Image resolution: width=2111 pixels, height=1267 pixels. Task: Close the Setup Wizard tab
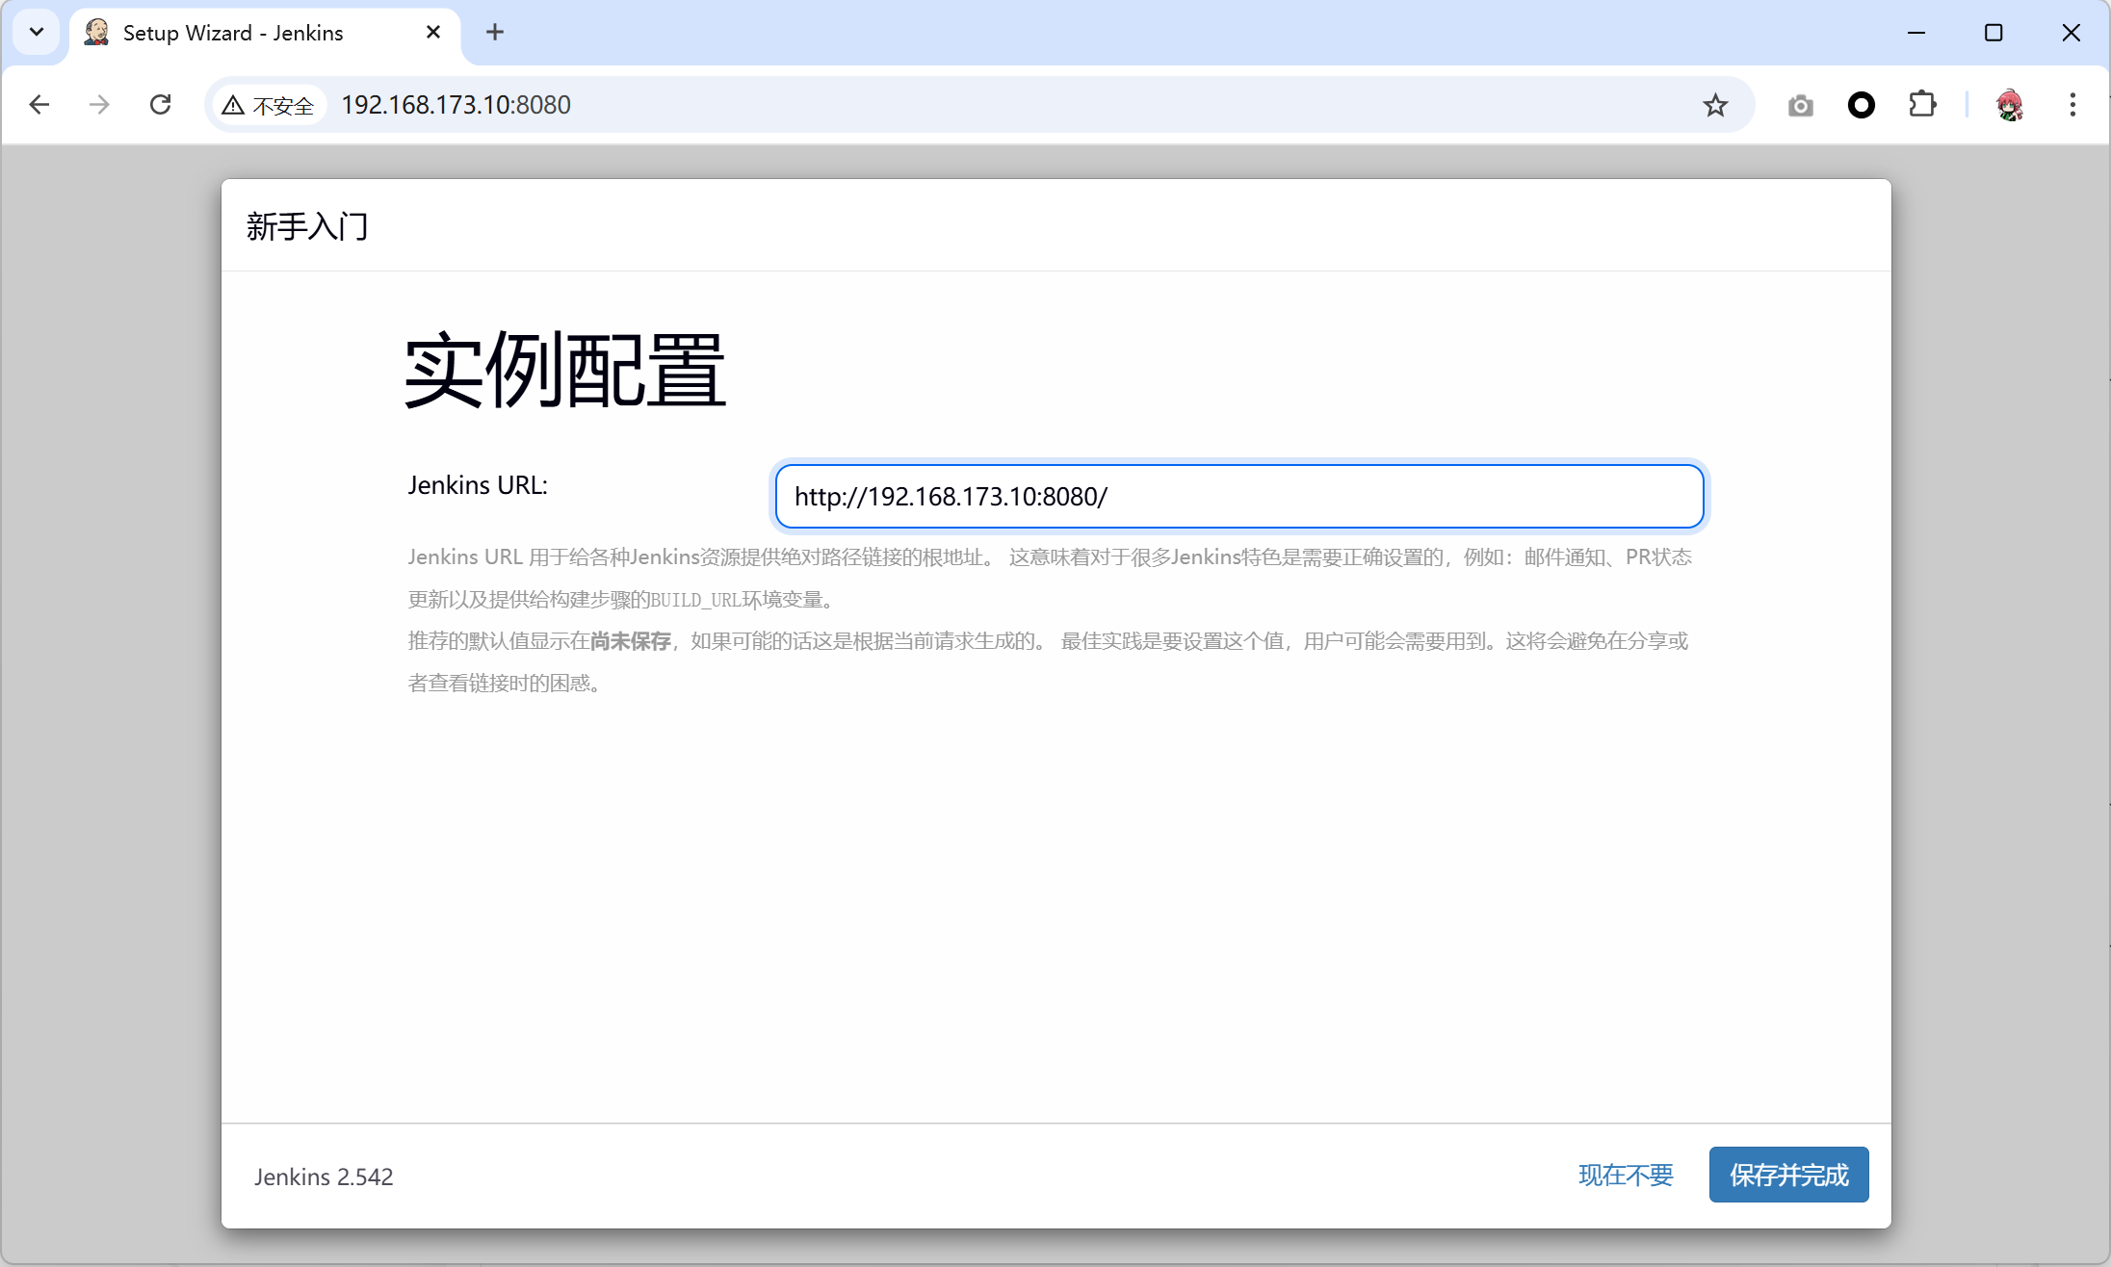[x=433, y=33]
